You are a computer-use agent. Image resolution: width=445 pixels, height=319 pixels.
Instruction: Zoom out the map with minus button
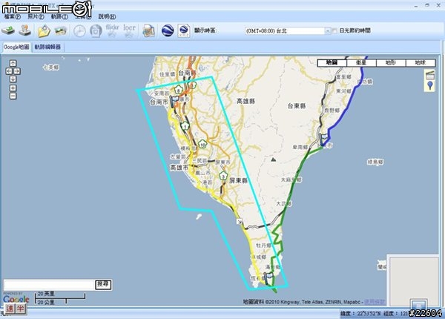tap(13, 96)
